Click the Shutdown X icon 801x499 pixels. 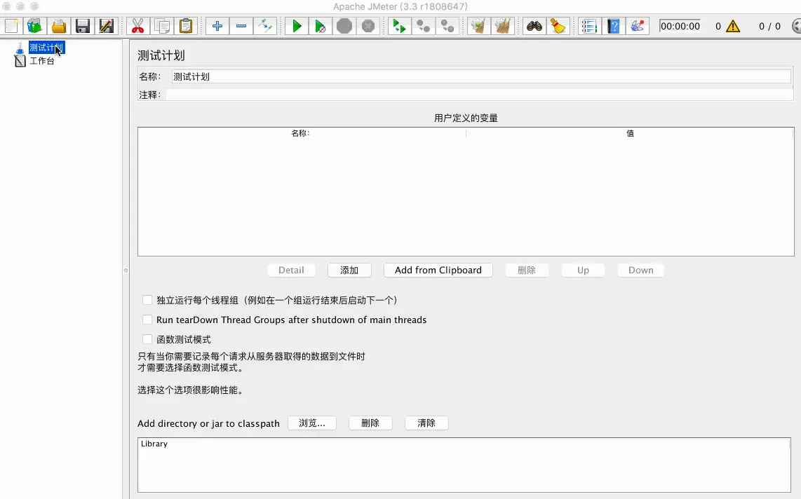click(368, 26)
